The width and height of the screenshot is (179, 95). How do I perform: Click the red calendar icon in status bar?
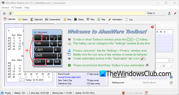tap(146, 93)
